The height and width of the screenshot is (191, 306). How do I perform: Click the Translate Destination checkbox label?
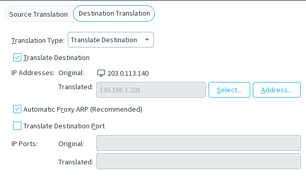point(56,58)
